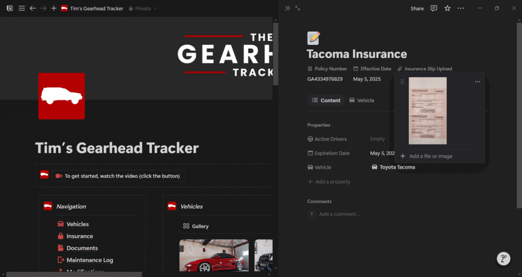Go back with the left arrow
522x277 pixels.
coord(33,9)
